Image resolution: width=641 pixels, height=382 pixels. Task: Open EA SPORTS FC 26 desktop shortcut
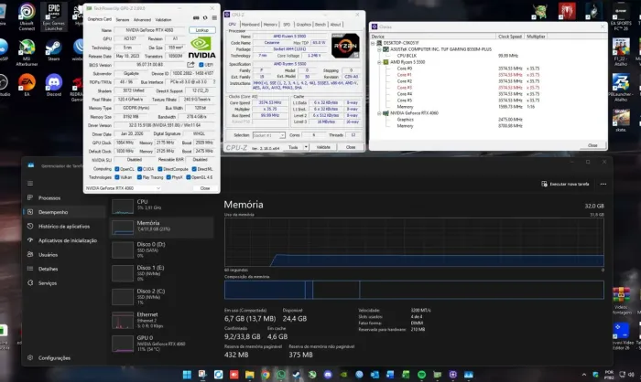coord(621,16)
